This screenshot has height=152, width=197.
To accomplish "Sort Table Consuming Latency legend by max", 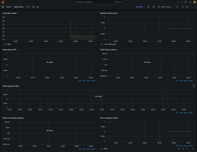I will coord(84,149).
